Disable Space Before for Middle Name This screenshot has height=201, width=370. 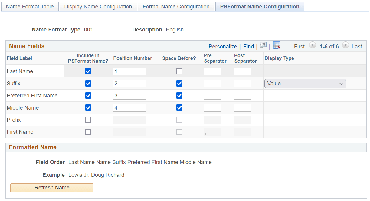[179, 108]
